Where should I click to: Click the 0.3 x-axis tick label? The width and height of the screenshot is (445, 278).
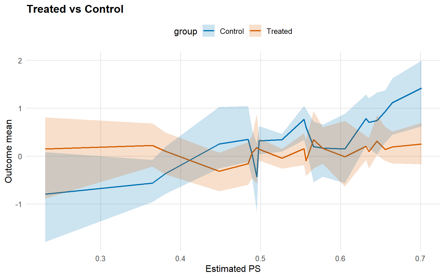coord(101,259)
